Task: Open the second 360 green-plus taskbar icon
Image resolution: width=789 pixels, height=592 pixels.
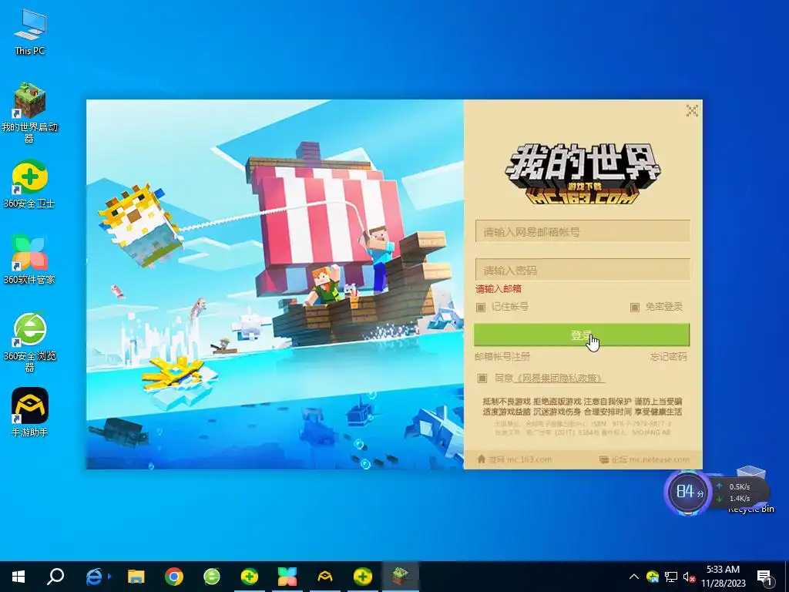Action: 362,577
